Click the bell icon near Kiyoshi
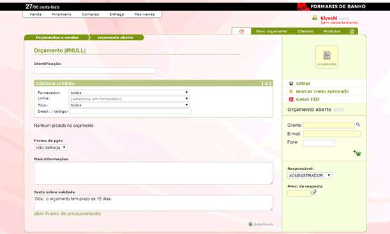Image resolution: width=390 pixels, height=234 pixels. [315, 17]
